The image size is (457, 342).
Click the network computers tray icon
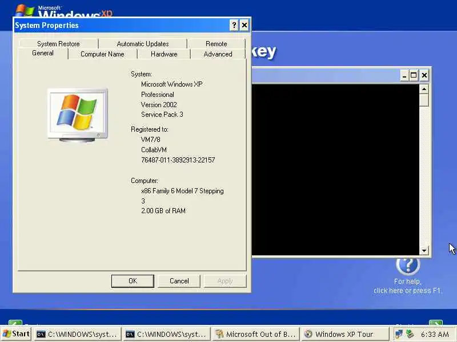399,334
